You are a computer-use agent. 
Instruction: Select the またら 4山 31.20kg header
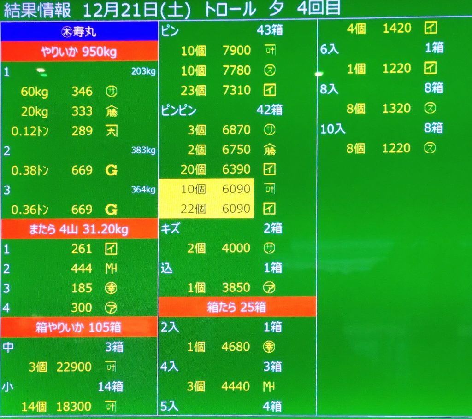click(79, 229)
